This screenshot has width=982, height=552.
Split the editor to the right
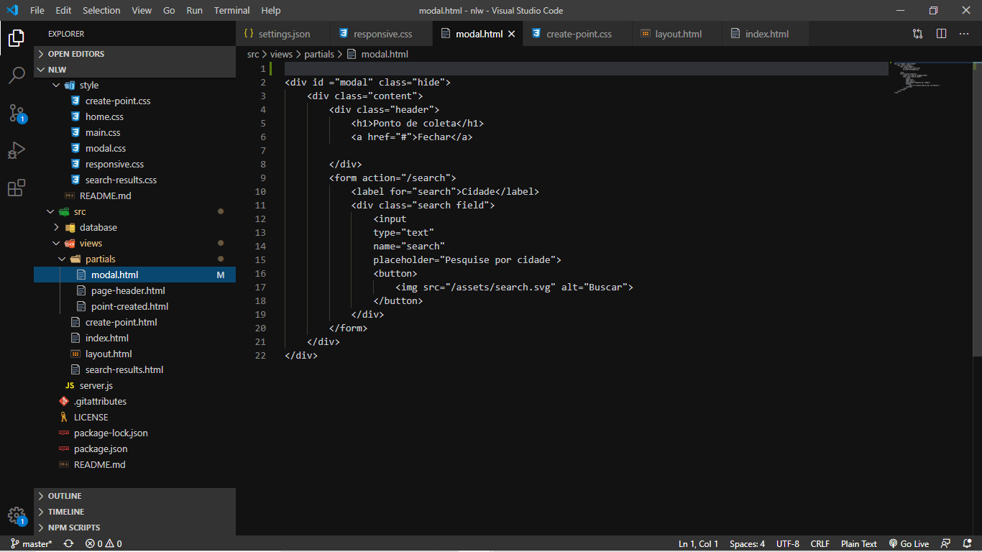click(x=941, y=34)
